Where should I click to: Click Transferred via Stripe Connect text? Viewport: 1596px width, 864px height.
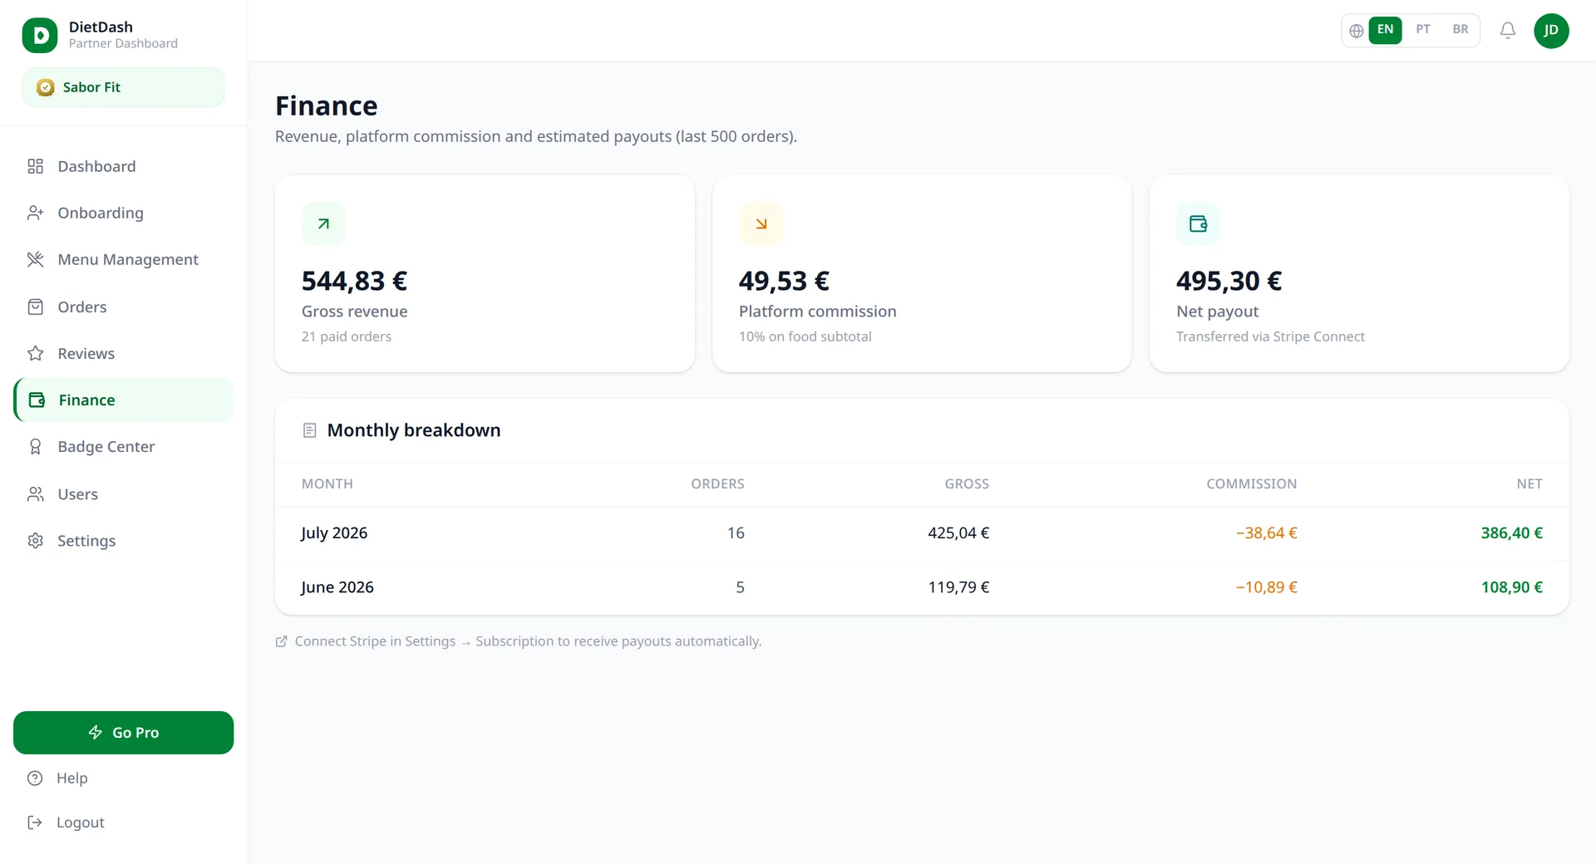(x=1270, y=336)
